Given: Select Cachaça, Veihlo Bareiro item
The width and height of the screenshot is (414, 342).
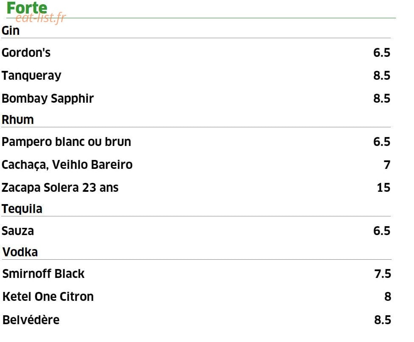Looking at the screenshot, I should 67,165.
